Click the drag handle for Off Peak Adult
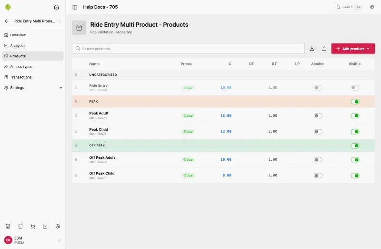The width and height of the screenshot is (381, 249). point(76,159)
